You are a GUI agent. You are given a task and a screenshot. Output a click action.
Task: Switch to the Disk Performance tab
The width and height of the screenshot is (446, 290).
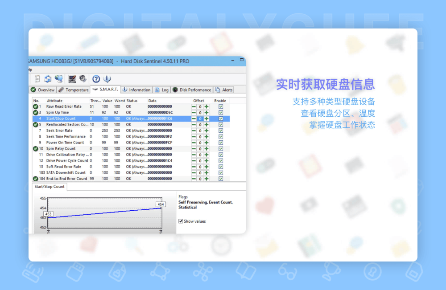pos(192,90)
